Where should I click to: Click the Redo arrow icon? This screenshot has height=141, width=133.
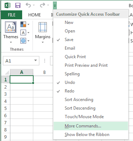(x=43, y=5)
